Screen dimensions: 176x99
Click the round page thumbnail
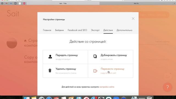[12, 43]
